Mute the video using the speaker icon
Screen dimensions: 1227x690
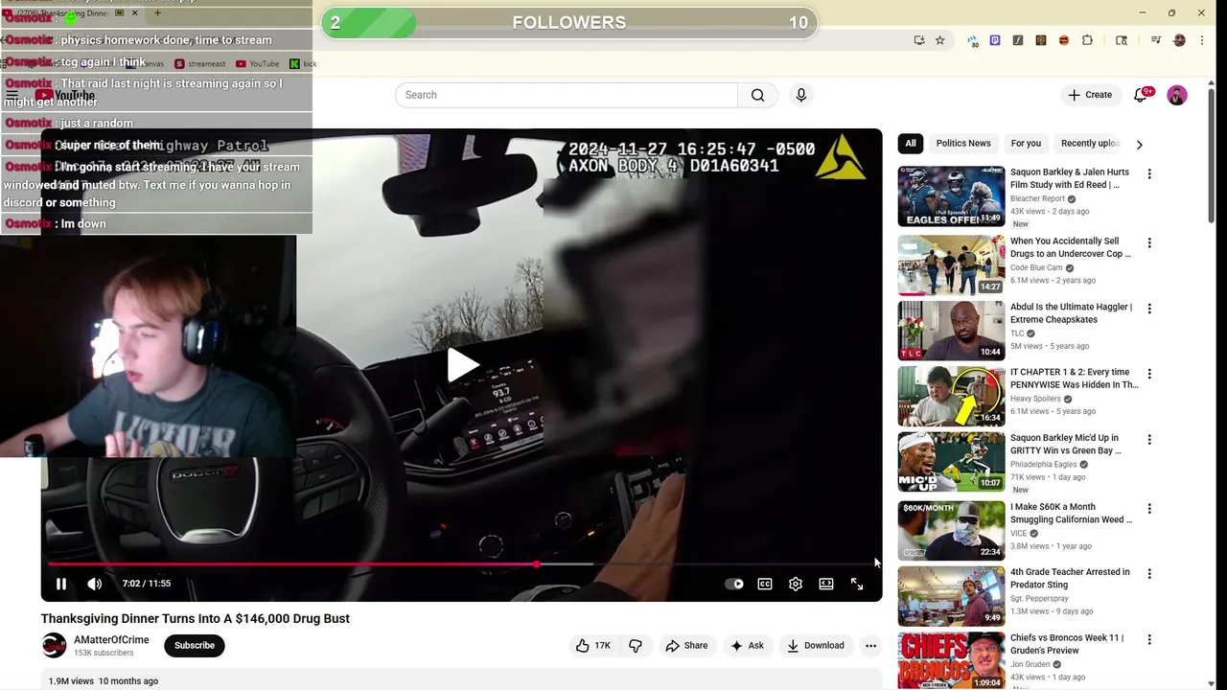[x=94, y=584]
